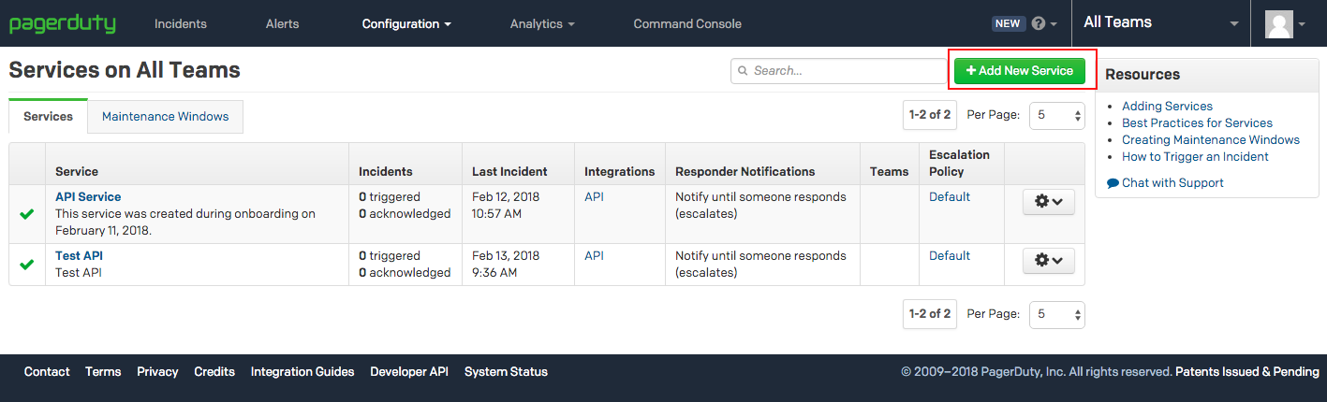Open Default escalation policy for API Service

[950, 196]
